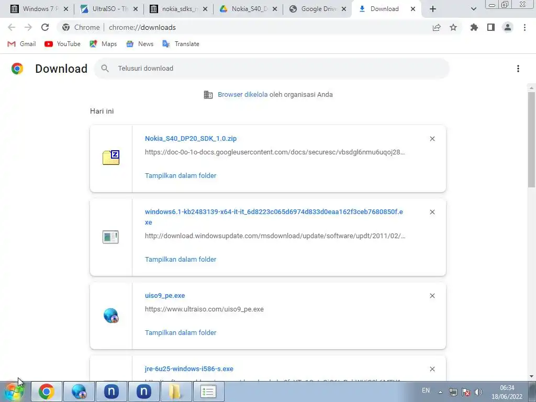
Task: Bookmark this page with the star icon
Action: (453, 27)
